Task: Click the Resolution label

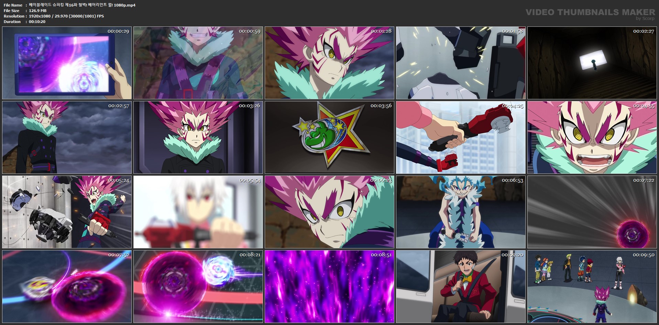Action: point(14,16)
